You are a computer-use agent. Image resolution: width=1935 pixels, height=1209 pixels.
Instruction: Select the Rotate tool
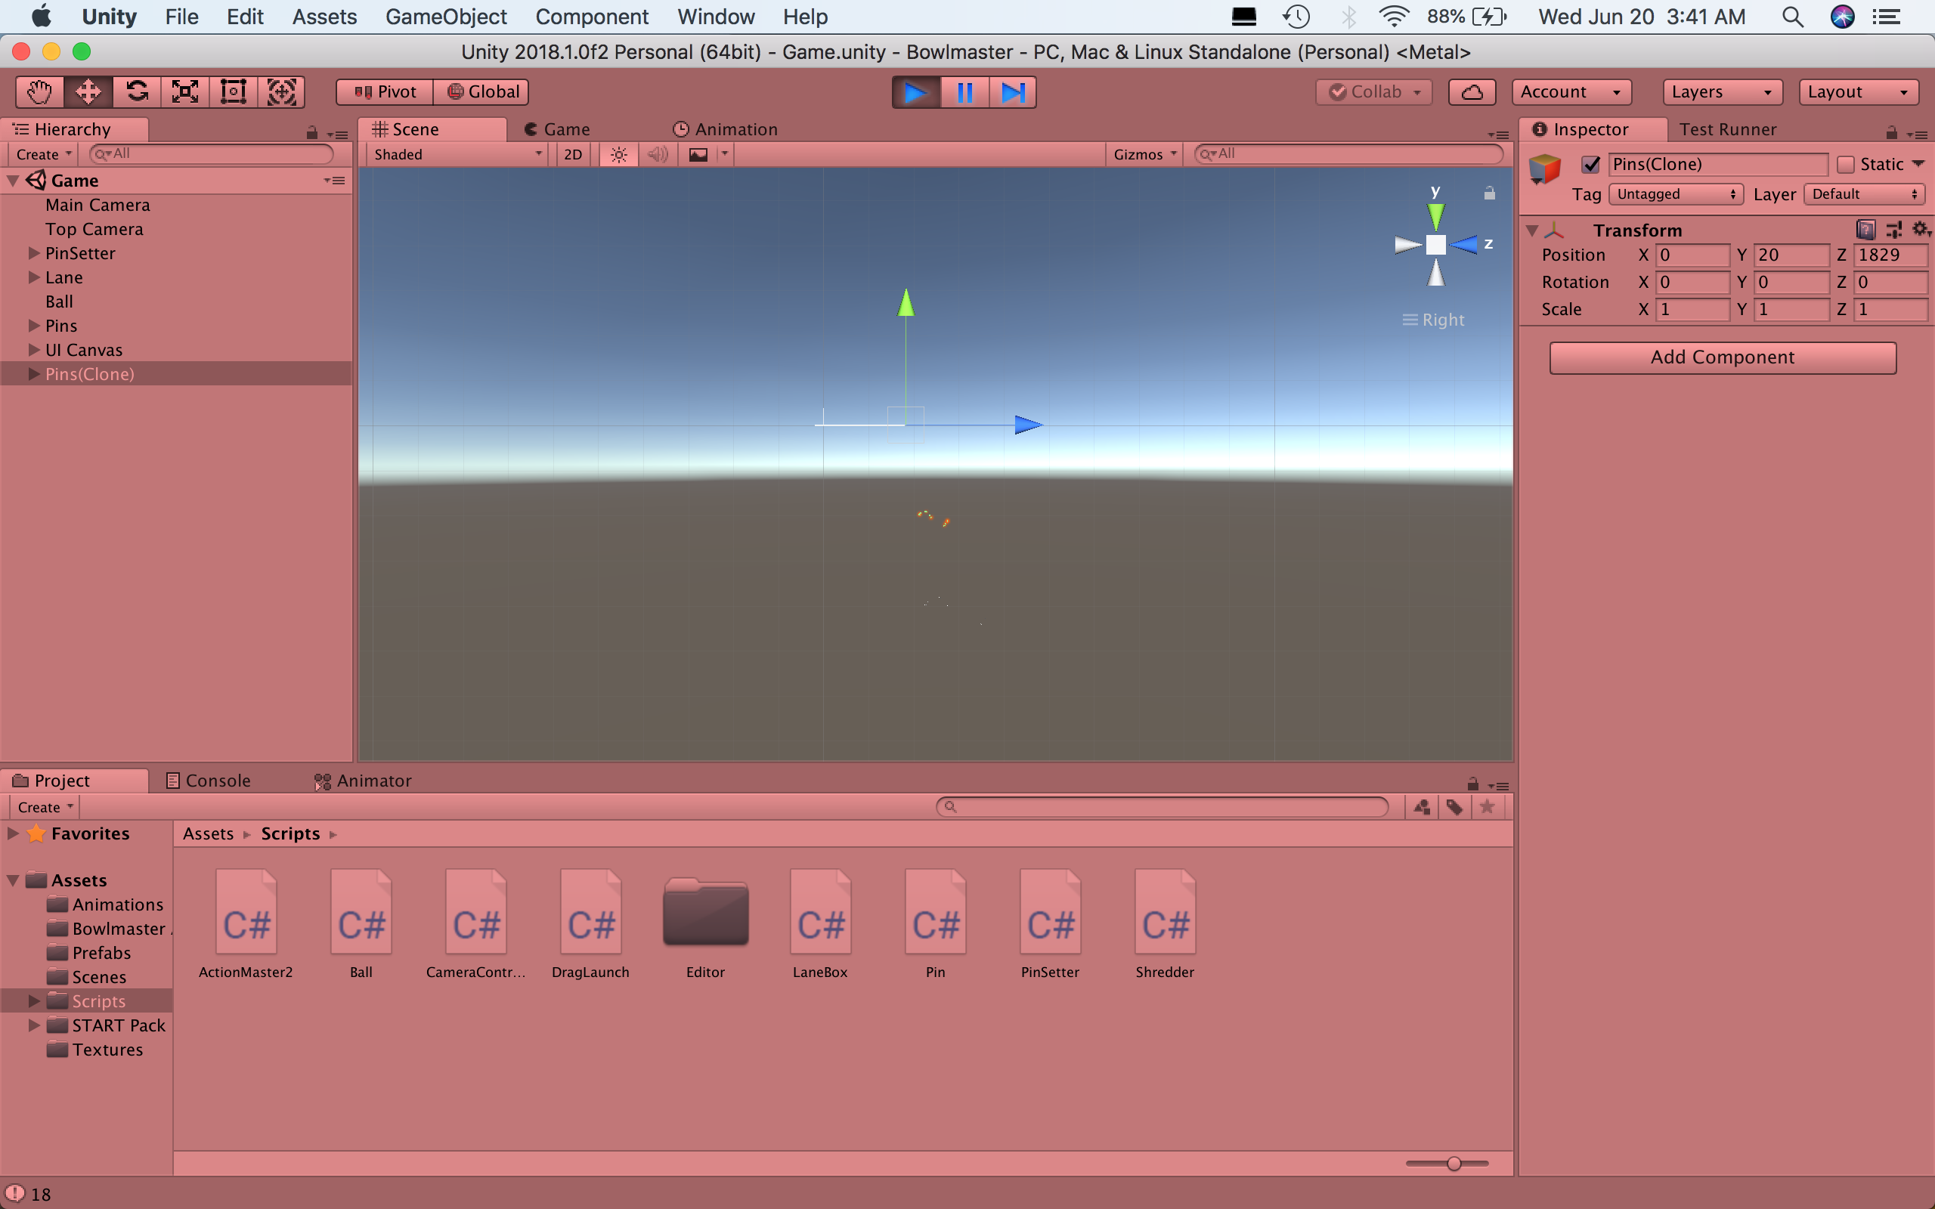pos(137,92)
